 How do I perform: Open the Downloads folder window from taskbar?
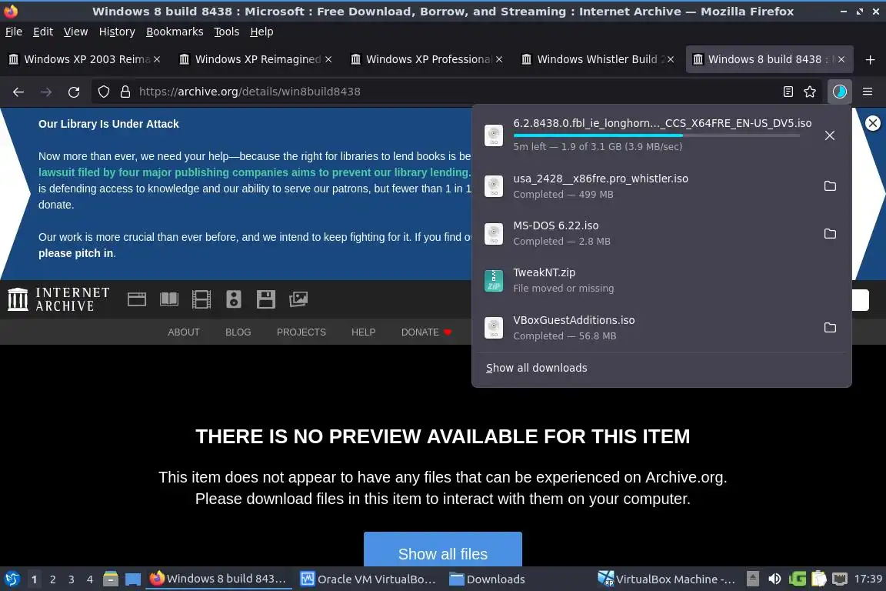click(487, 579)
